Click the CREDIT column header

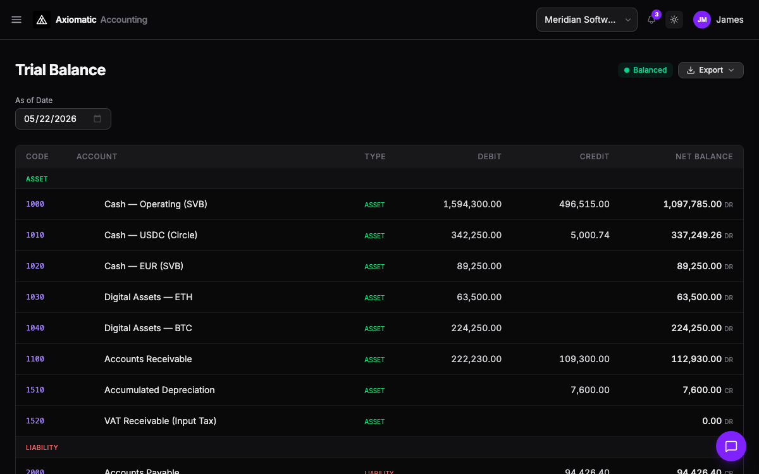point(595,157)
